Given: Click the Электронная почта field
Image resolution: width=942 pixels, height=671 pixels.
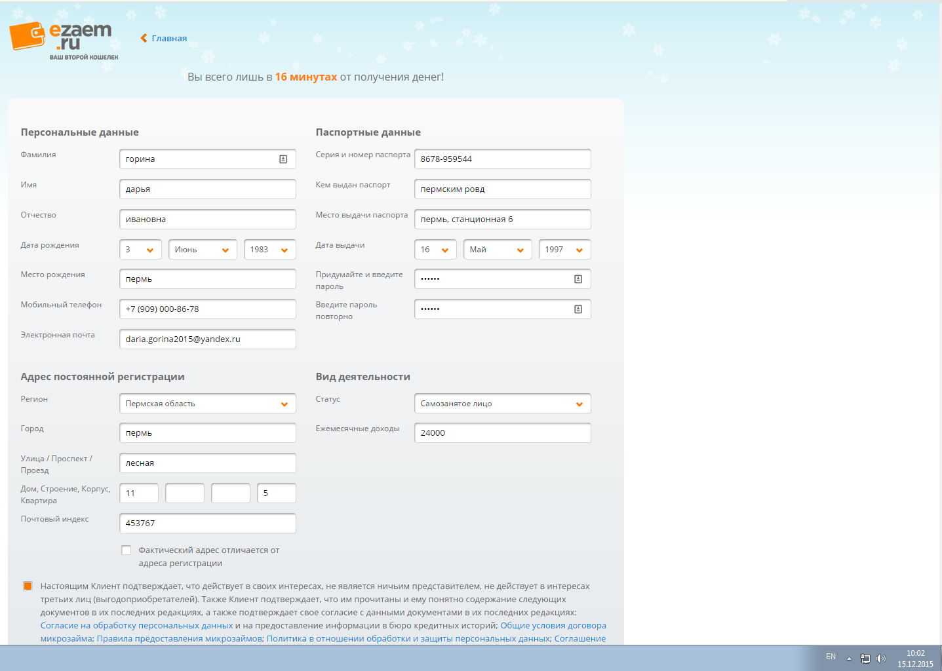Looking at the screenshot, I should pyautogui.click(x=208, y=339).
